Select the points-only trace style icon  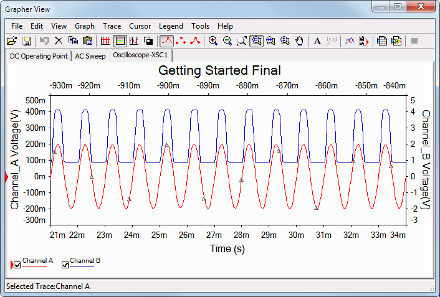[181, 41]
